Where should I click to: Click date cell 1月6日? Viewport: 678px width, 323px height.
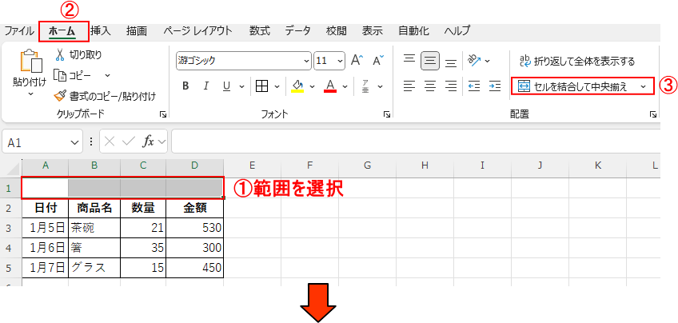[x=45, y=248]
